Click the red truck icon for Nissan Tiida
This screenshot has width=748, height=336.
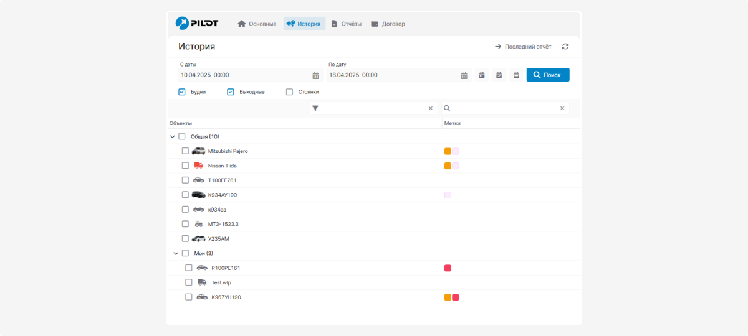point(198,166)
